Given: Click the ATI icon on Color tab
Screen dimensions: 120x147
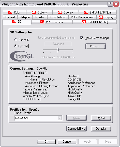Looking at the screenshot, I should [x=10, y=12].
